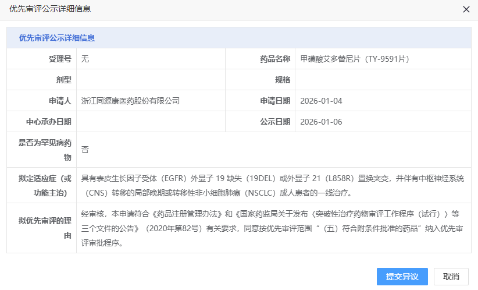Screen dimensions: 478x290
Task: Click the empty 规格 value cell
Action: [x=383, y=80]
